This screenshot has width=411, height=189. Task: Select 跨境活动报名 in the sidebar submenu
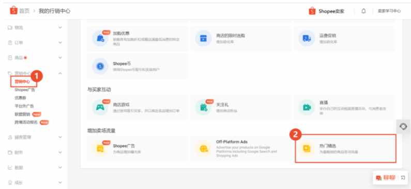point(26,122)
